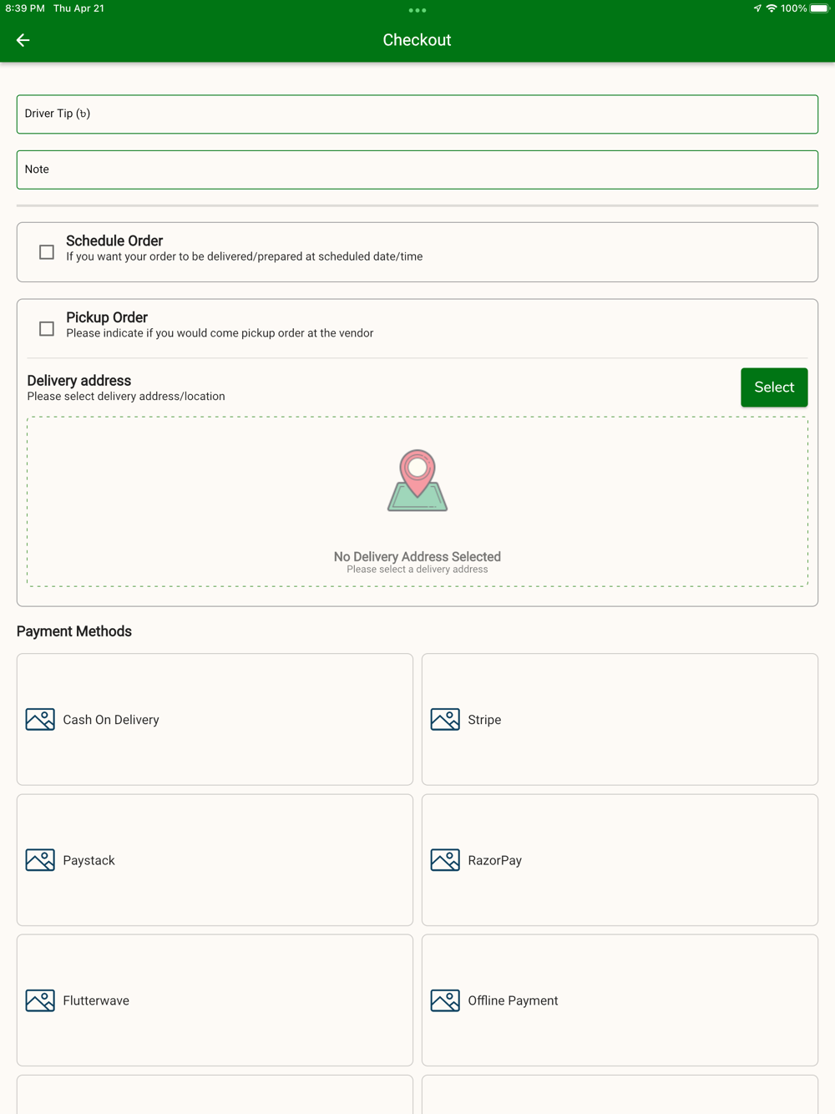835x1114 pixels.
Task: Focus the Driver Tip input field
Action: (x=417, y=114)
